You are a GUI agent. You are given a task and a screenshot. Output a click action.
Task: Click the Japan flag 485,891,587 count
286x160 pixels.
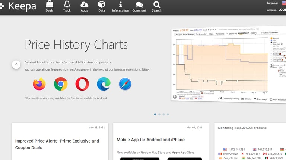[x=250, y=154]
